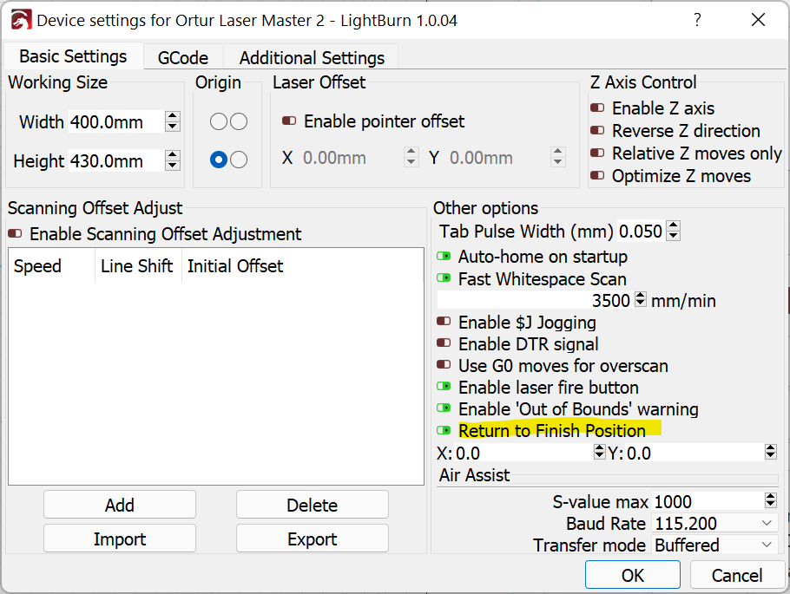This screenshot has height=594, width=790.
Task: Click the Laser Offset Y spinner
Action: click(557, 158)
